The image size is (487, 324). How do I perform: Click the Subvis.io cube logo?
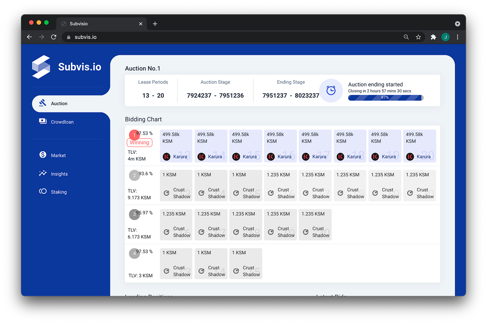pyautogui.click(x=41, y=67)
